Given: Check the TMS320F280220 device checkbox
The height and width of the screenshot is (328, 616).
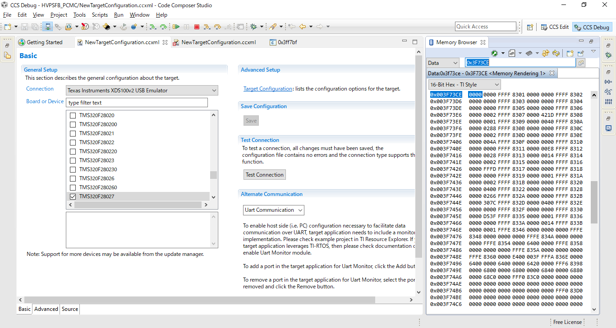Looking at the screenshot, I should (73, 151).
